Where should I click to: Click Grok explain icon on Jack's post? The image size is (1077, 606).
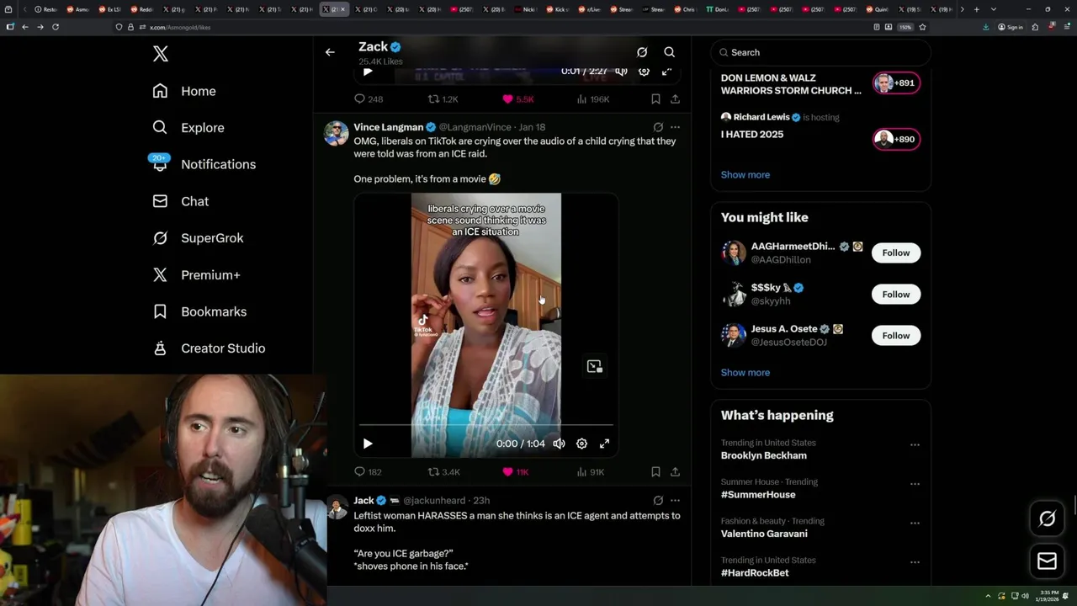click(x=658, y=500)
